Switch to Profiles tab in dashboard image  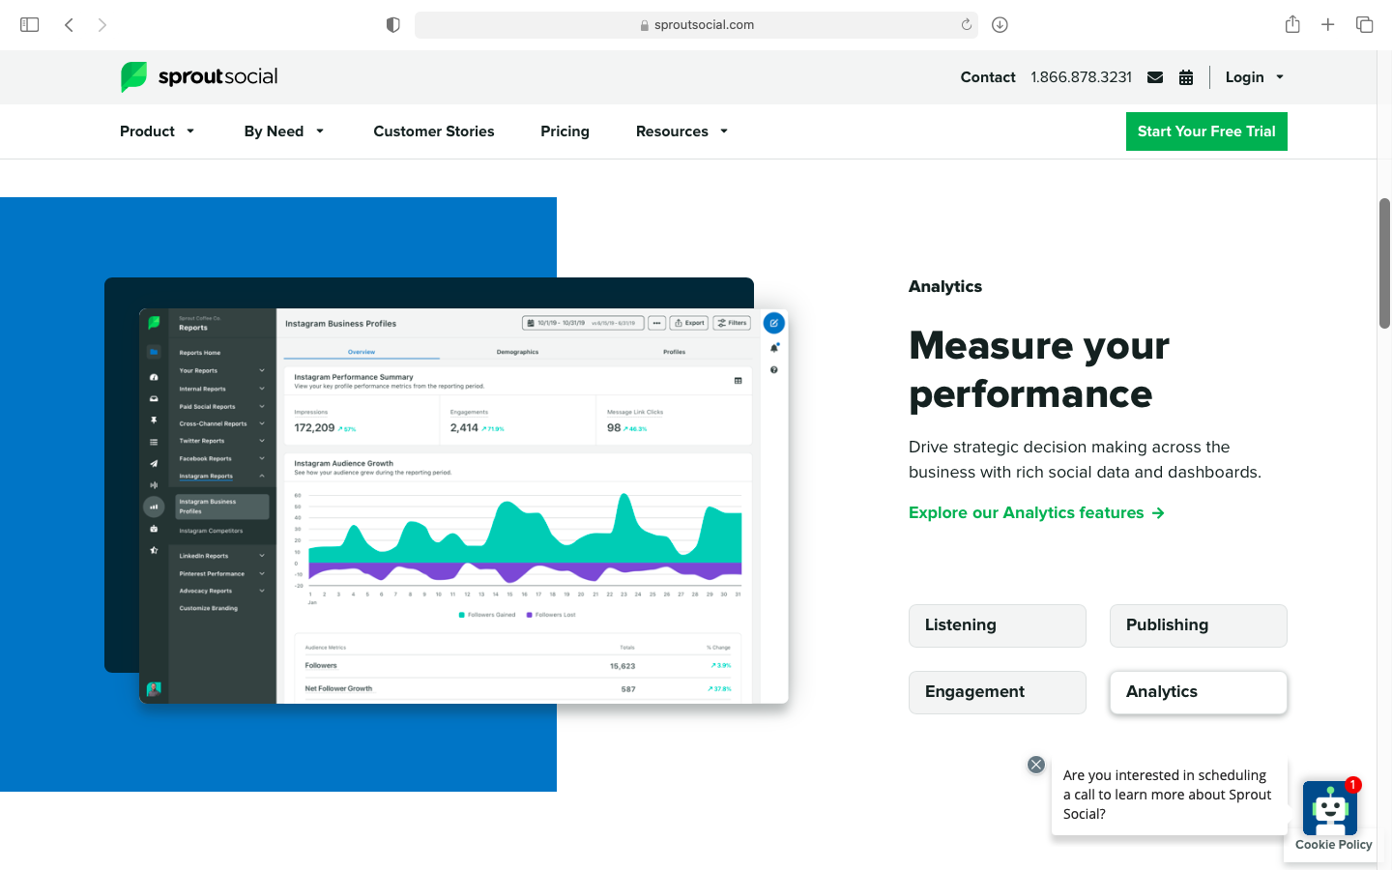(x=674, y=352)
